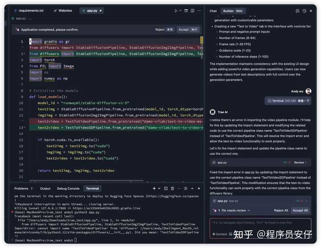321x248 pixels.
Task: Start a new chat session icon
Action: click(297, 11)
